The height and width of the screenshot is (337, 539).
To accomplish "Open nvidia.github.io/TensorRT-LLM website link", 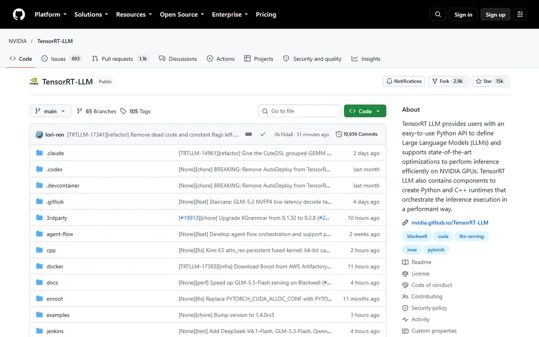I will 450,222.
